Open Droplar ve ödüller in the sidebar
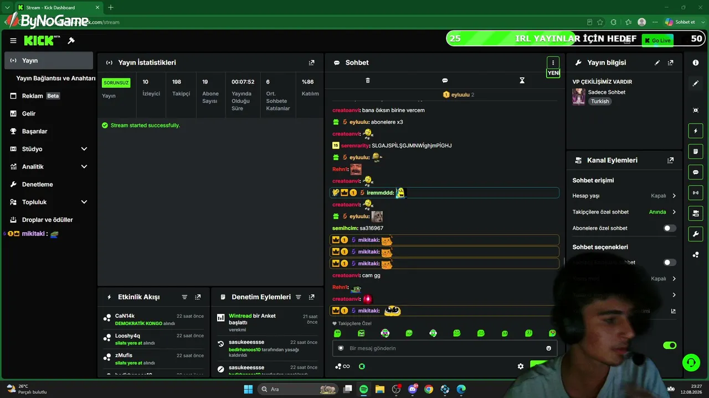Image resolution: width=709 pixels, height=398 pixels. (x=49, y=219)
